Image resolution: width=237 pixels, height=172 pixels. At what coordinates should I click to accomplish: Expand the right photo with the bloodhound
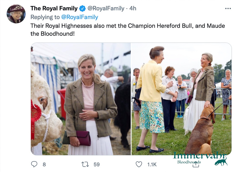coord(181,99)
